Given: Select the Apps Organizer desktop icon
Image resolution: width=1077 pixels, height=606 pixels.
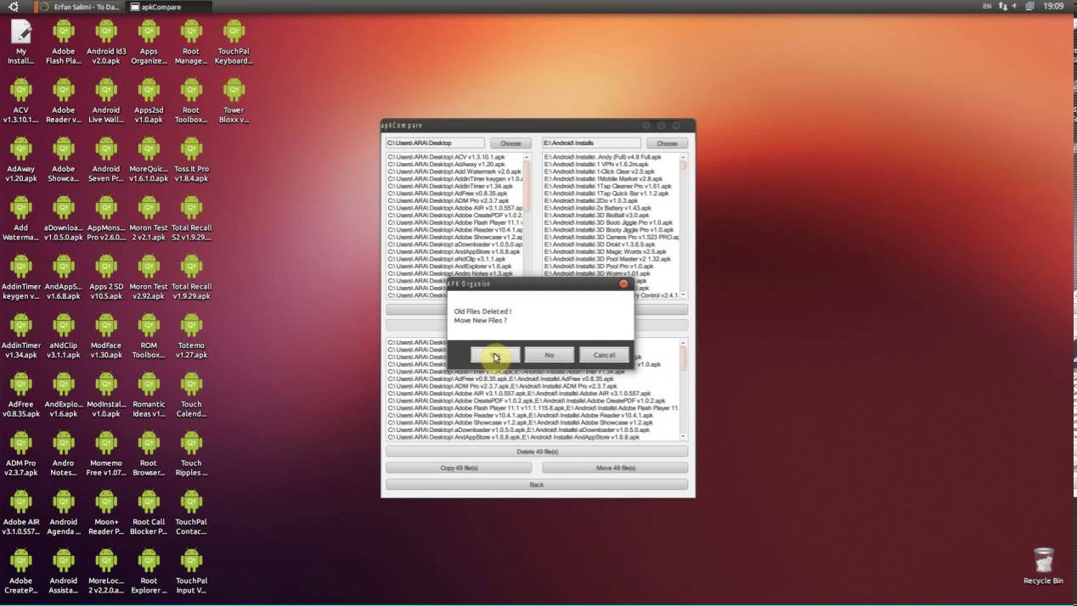Looking at the screenshot, I should [x=149, y=42].
